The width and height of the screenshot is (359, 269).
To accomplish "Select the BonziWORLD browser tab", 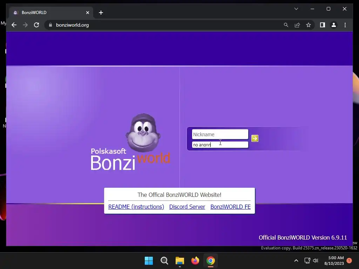I will point(51,13).
